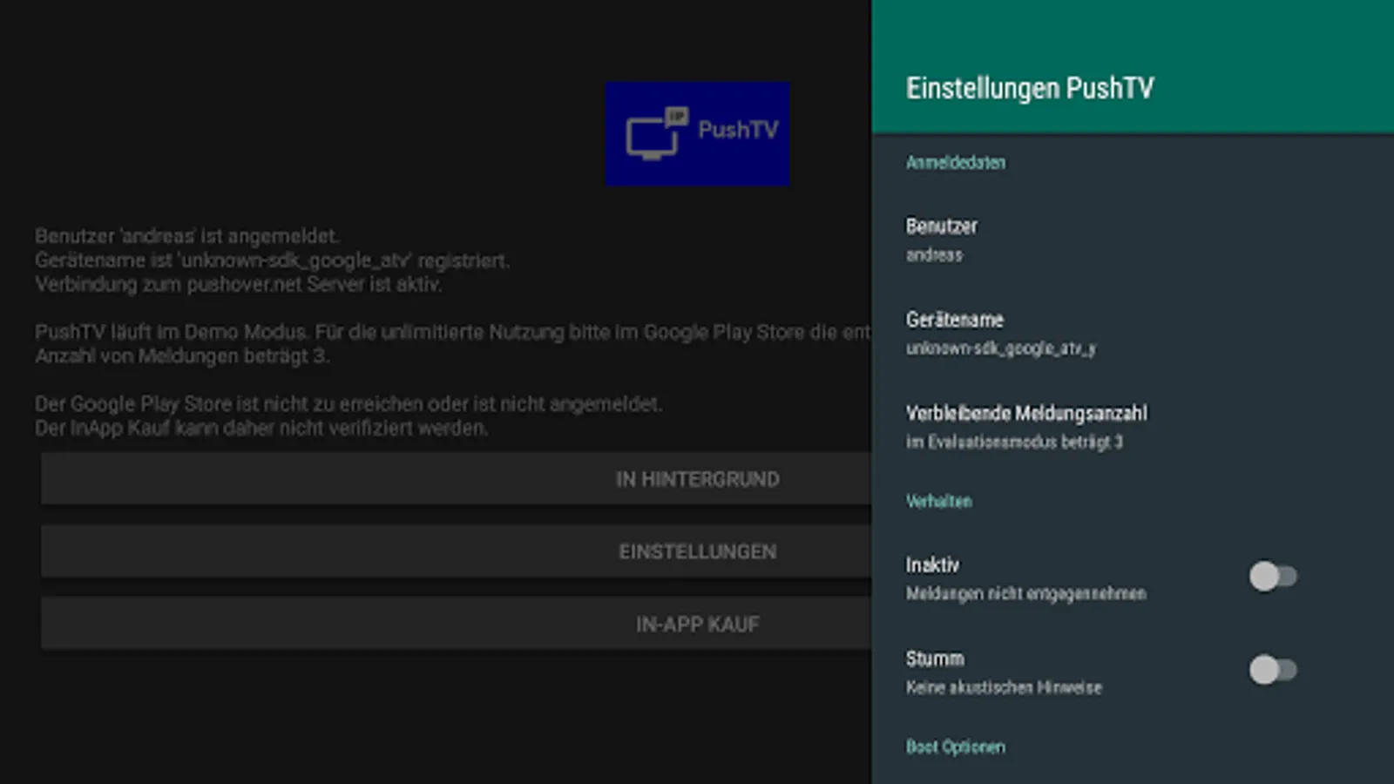Click the line starting 'PushTV läuft im Demo Modus'
Screen dimensions: 1394x784
pyautogui.click(x=453, y=332)
